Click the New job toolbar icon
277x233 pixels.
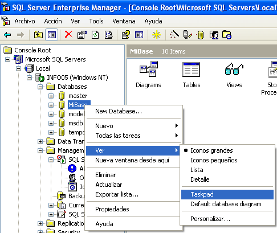pyautogui.click(x=227, y=35)
